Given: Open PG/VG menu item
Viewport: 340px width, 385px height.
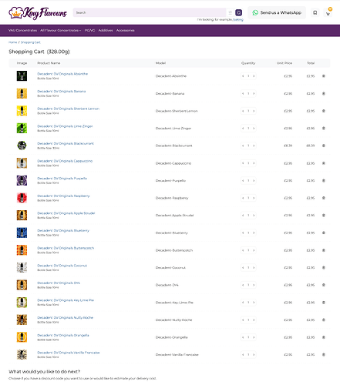Looking at the screenshot, I should tap(89, 30).
